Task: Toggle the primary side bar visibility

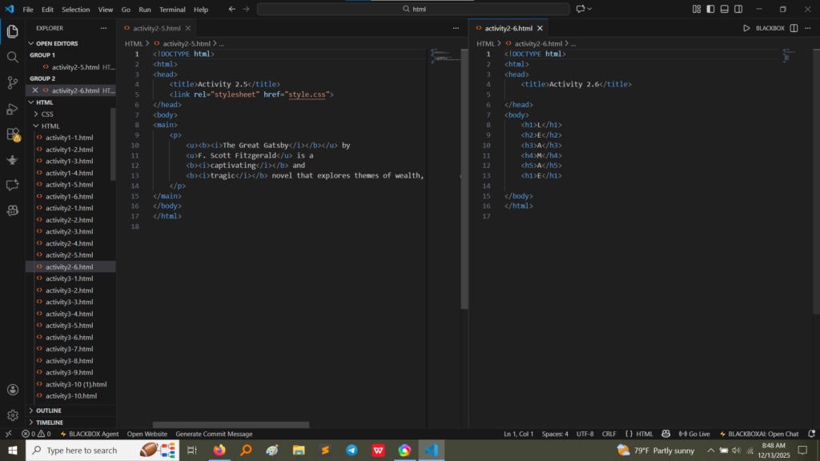Action: 710,10
